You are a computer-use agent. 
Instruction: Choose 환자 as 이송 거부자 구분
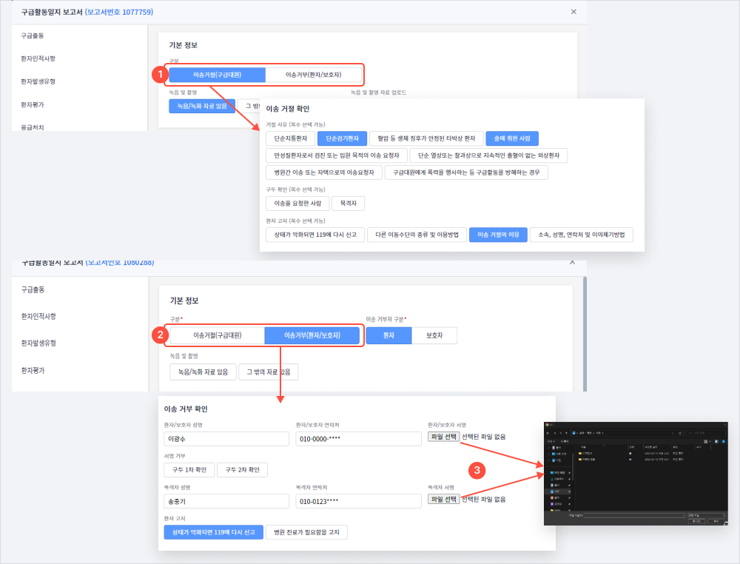(388, 335)
